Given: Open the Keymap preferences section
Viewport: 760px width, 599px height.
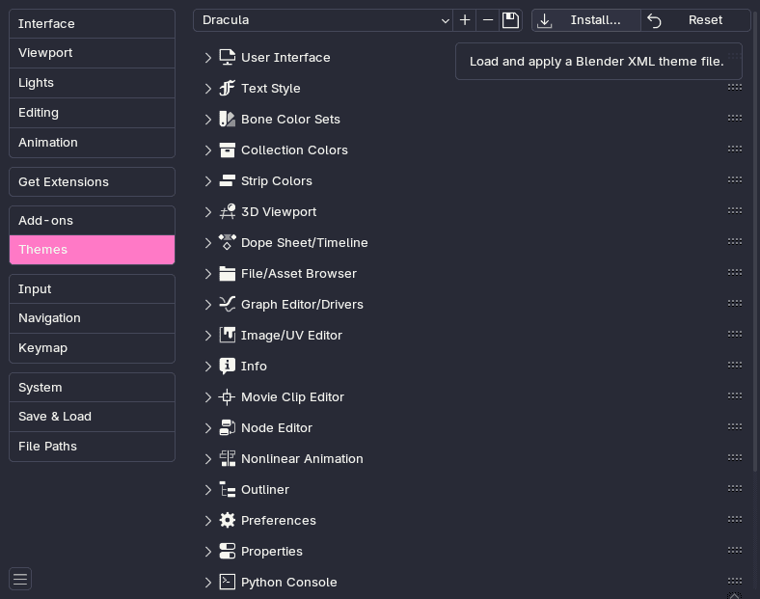Looking at the screenshot, I should pos(92,348).
